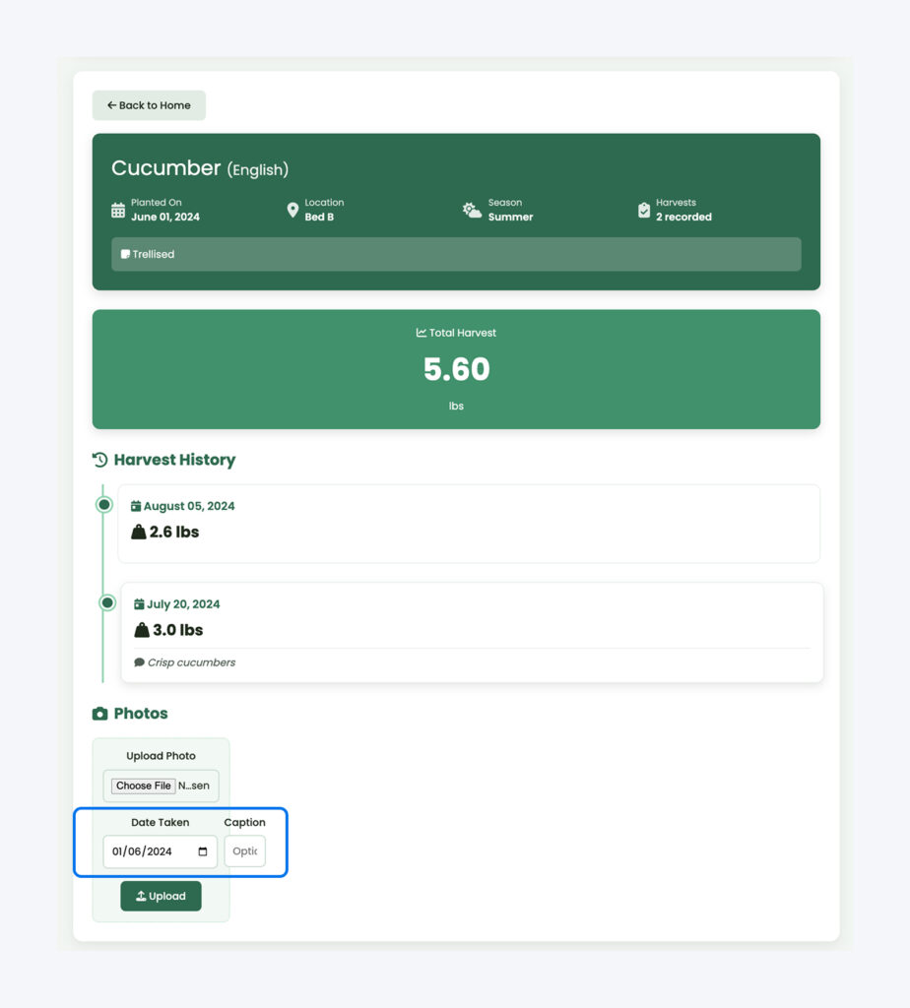Click the Caption input field
Viewport: 910px width, 1008px height.
click(244, 851)
